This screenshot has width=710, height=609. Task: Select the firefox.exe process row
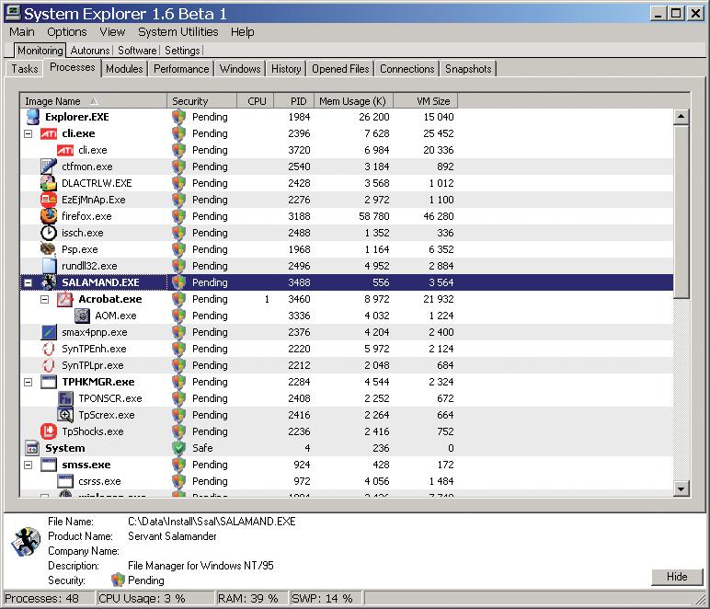coord(347,216)
